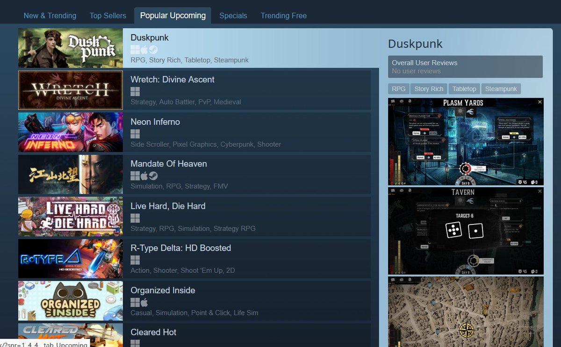Open the Duskpunk title in the list
The image size is (561, 347).
(x=150, y=37)
